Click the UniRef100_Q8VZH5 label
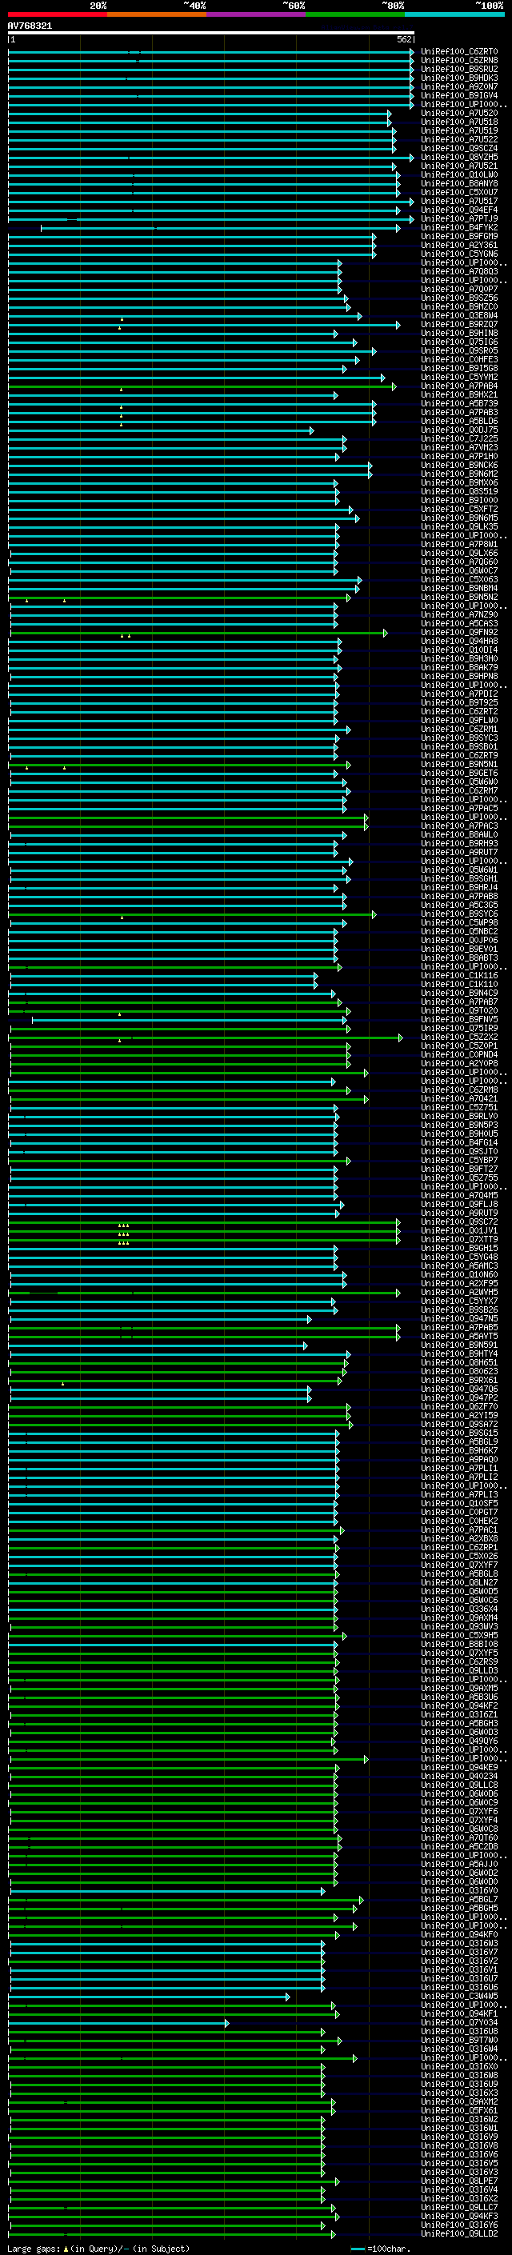This screenshot has width=512, height=2255. click(459, 158)
